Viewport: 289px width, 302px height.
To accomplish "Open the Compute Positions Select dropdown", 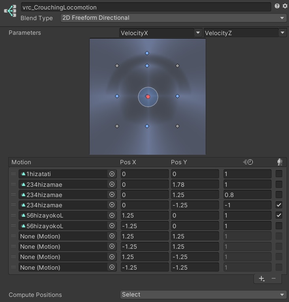I will [x=203, y=294].
